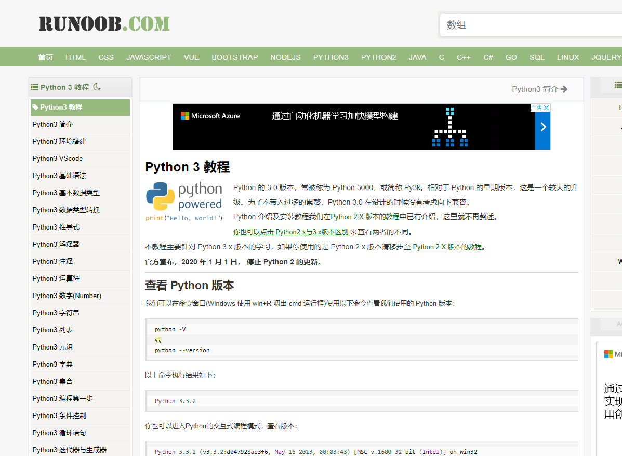Open HTML in the navigation bar
Image resolution: width=622 pixels, height=456 pixels.
[76, 57]
